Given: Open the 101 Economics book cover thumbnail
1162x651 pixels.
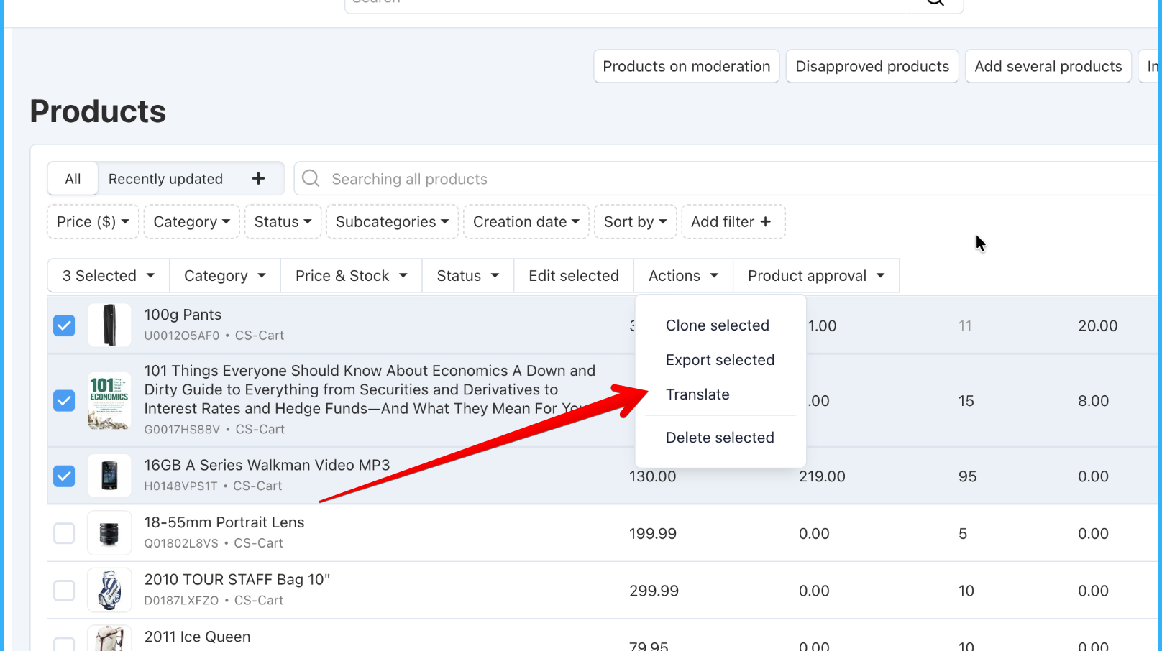Looking at the screenshot, I should pos(109,400).
